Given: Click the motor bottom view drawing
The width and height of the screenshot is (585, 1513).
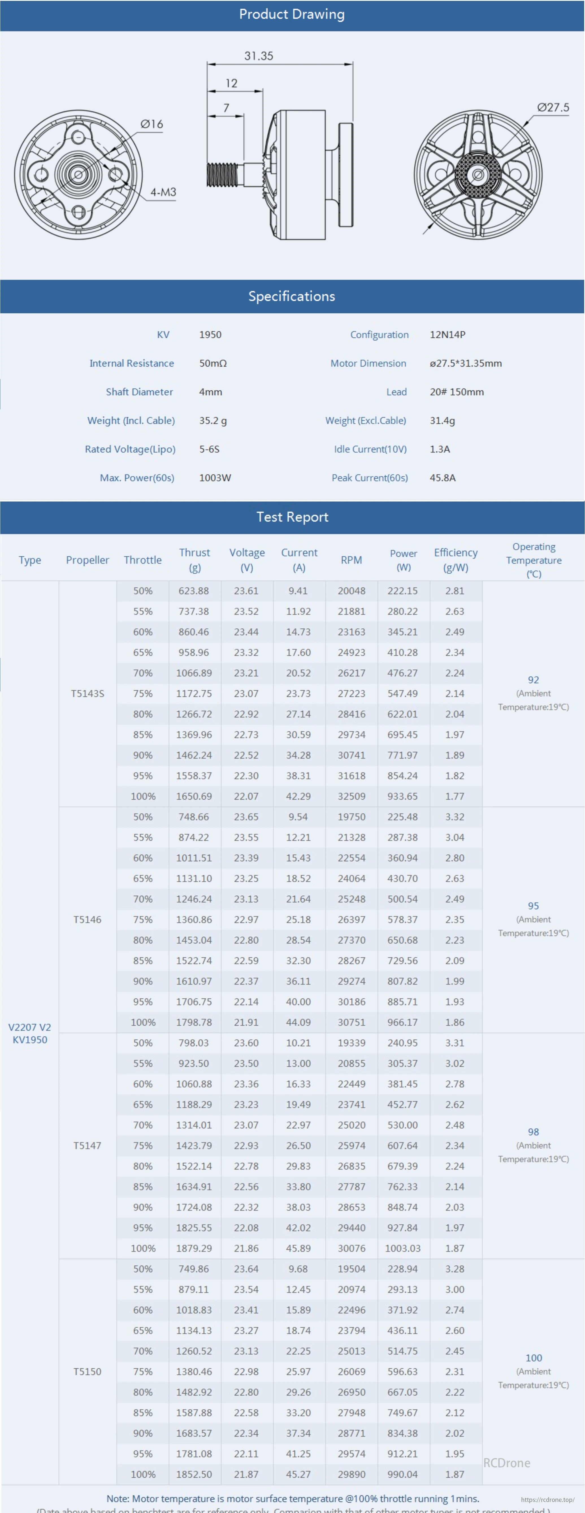Looking at the screenshot, I should pos(78,174).
